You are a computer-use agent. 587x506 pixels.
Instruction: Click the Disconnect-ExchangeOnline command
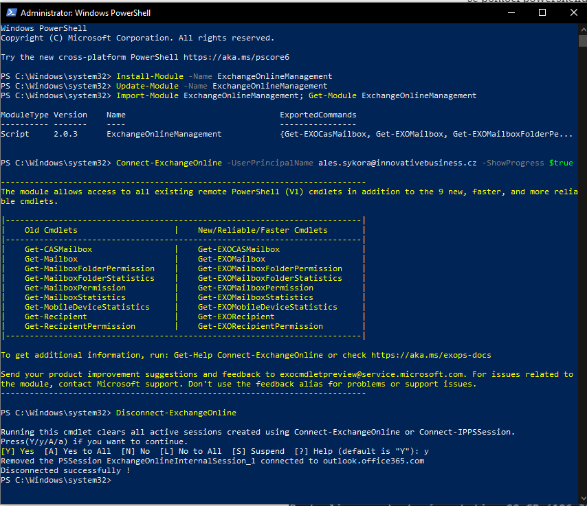tap(176, 413)
